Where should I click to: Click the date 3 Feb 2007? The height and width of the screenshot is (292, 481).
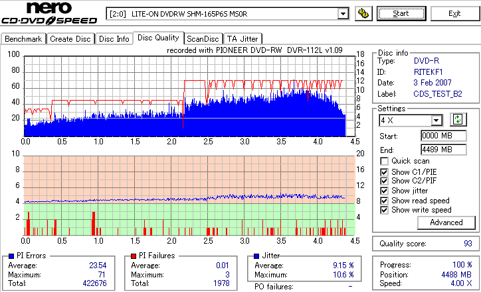tap(433, 83)
